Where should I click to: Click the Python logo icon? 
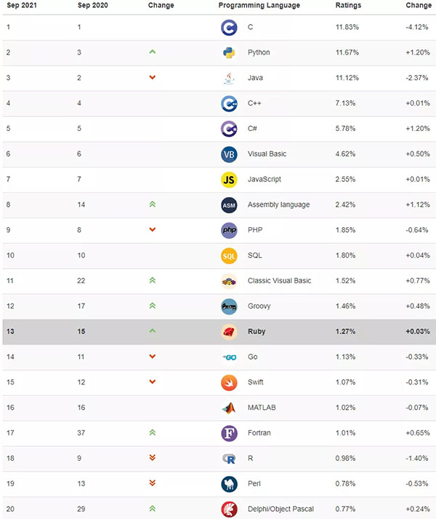[x=229, y=52]
